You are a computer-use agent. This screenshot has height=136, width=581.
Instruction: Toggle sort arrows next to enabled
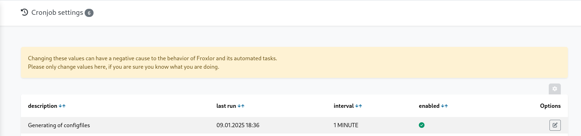click(x=444, y=106)
